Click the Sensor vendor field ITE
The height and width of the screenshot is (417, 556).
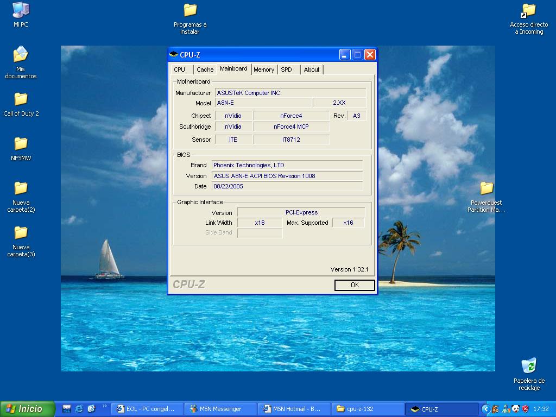tap(233, 140)
